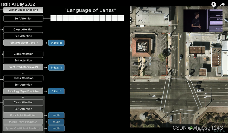
Task: Click the Merge Point Predictor block
Action: 23,122
